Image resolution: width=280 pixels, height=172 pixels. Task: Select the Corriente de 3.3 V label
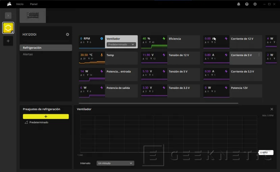[242, 71]
